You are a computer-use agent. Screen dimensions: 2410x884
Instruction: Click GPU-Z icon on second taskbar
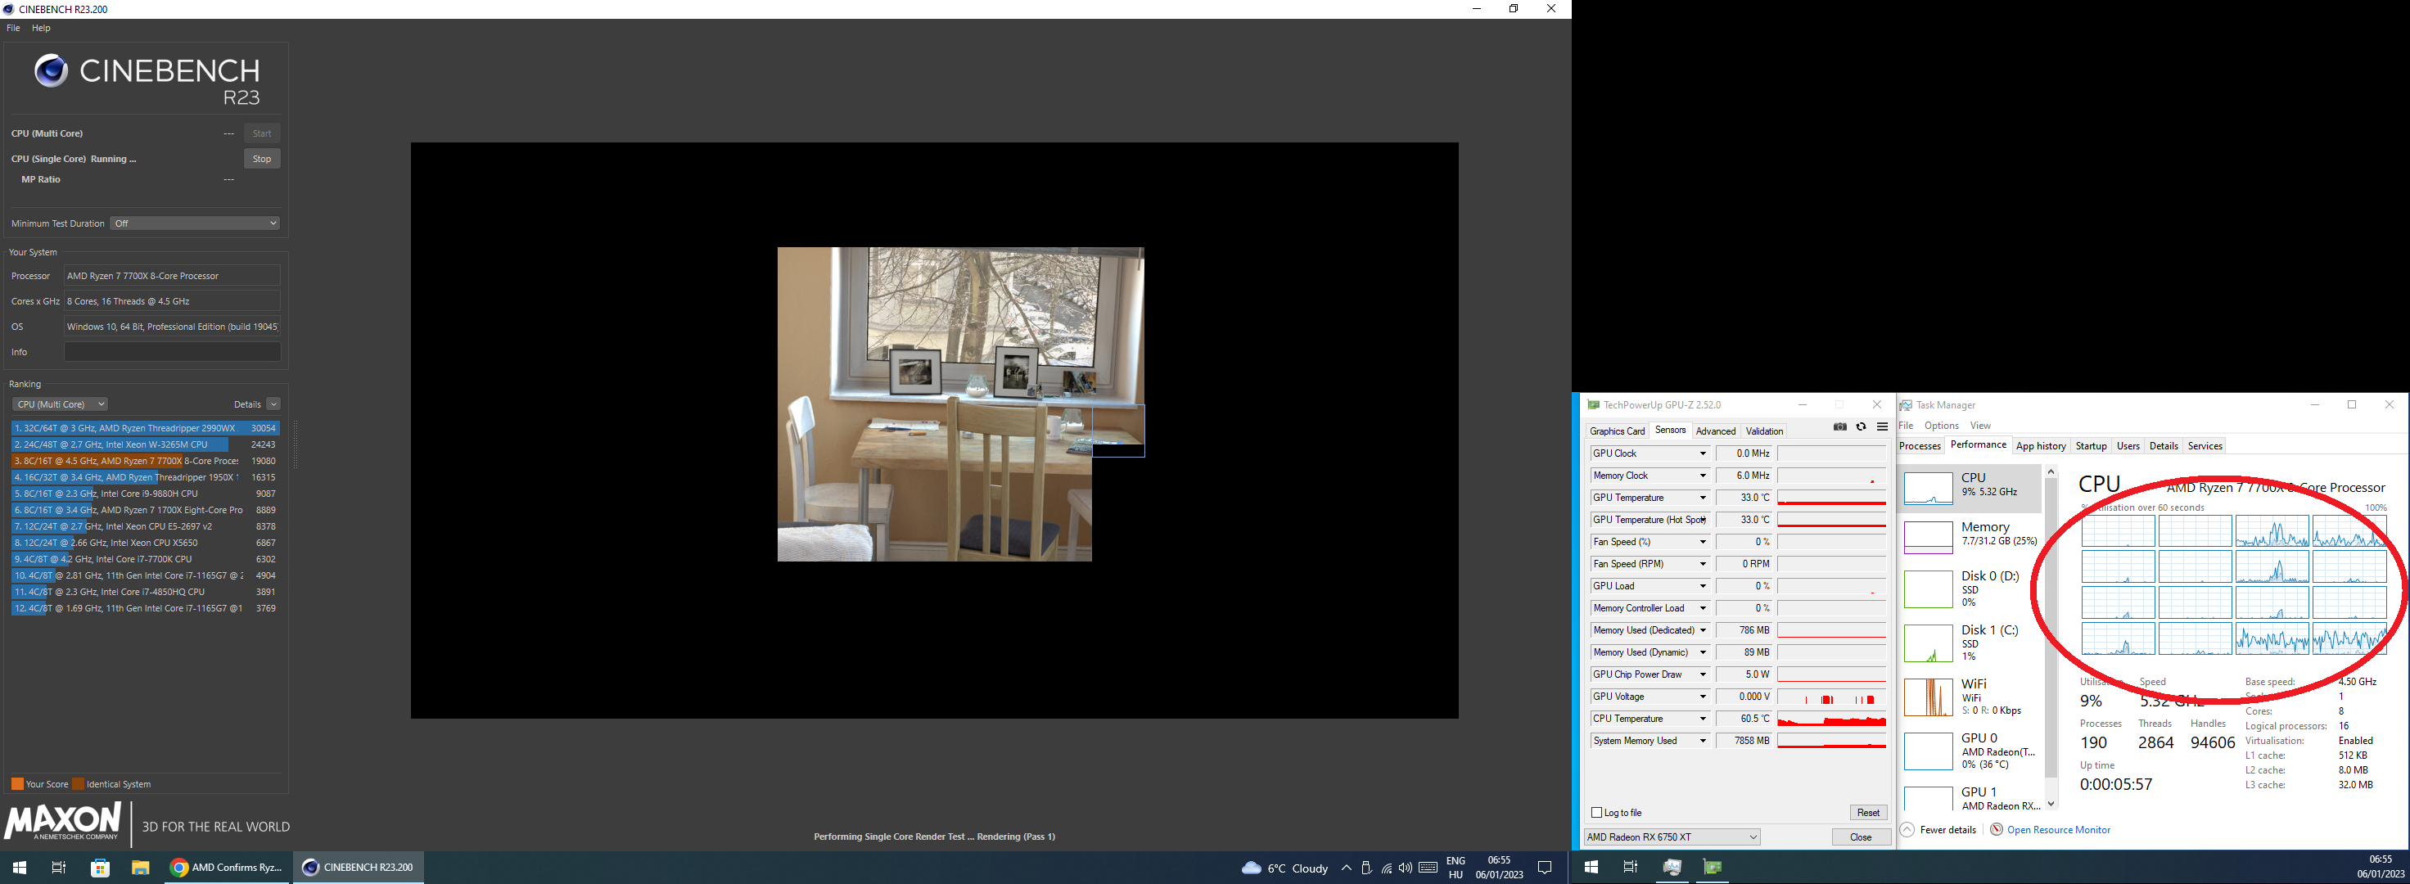1712,867
